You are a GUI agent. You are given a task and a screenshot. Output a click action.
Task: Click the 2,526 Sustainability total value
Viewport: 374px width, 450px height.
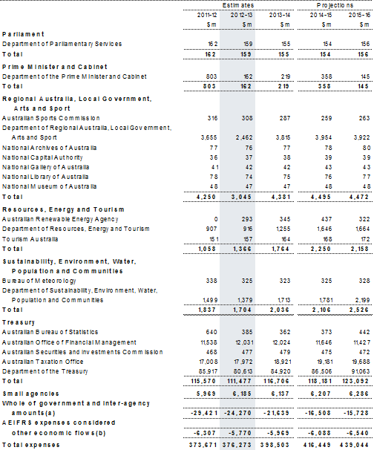coord(359,310)
